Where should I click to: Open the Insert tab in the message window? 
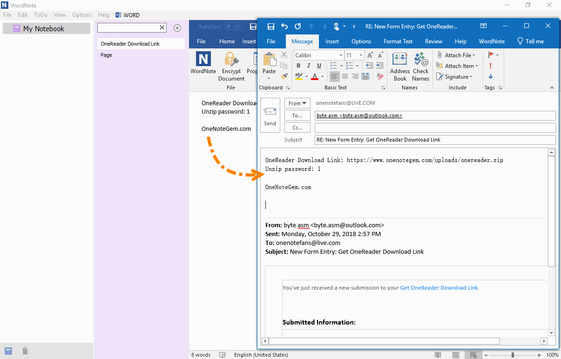point(332,41)
